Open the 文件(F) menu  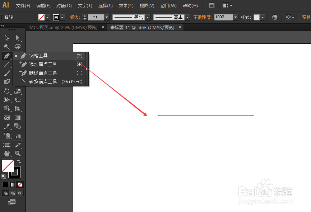coord(23,5)
